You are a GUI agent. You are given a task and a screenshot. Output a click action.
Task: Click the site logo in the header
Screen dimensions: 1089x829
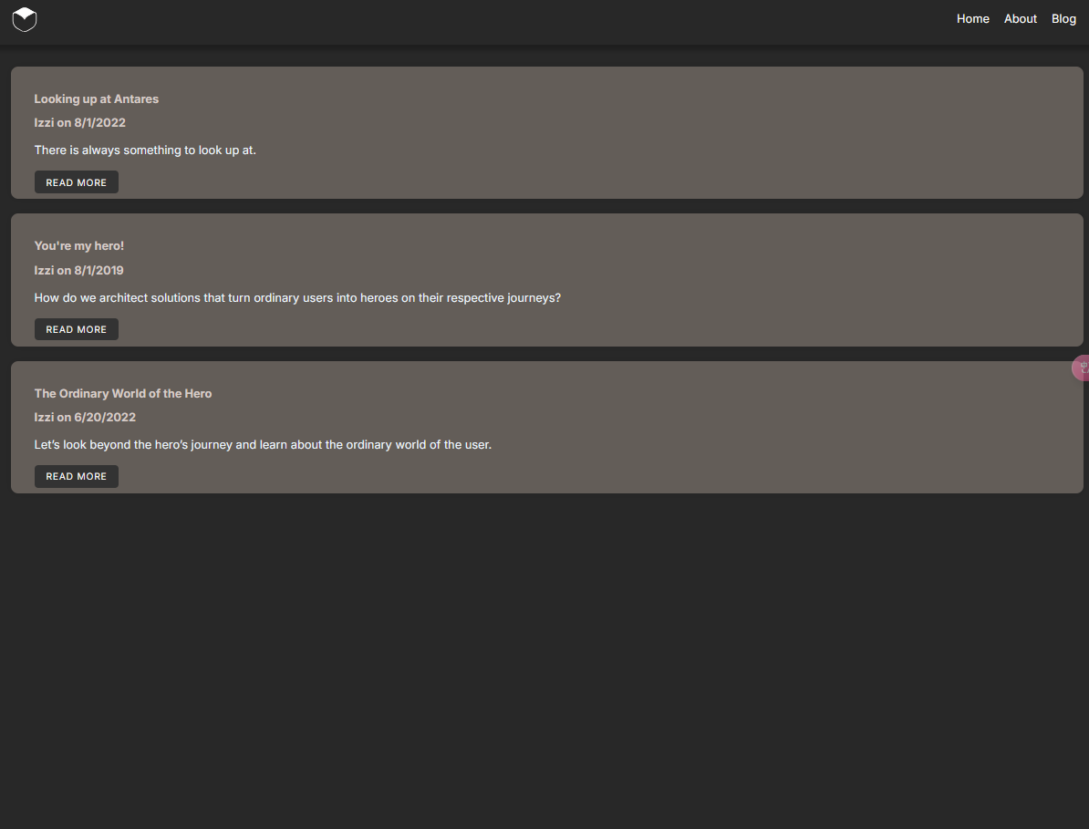click(25, 19)
